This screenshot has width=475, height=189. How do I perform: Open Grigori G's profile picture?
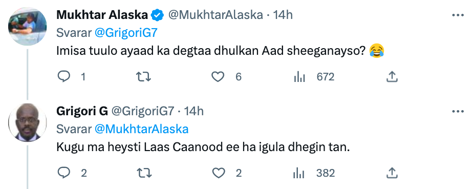[x=27, y=123]
